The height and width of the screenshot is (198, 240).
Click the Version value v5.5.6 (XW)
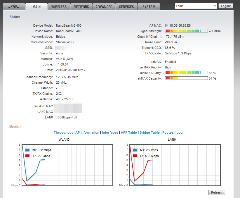(65, 59)
